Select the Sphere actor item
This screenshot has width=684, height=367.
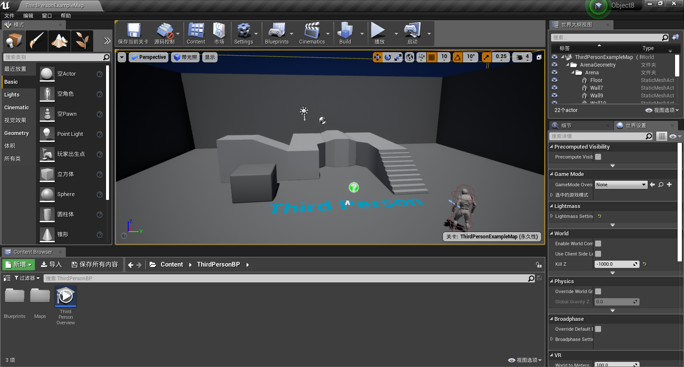71,194
